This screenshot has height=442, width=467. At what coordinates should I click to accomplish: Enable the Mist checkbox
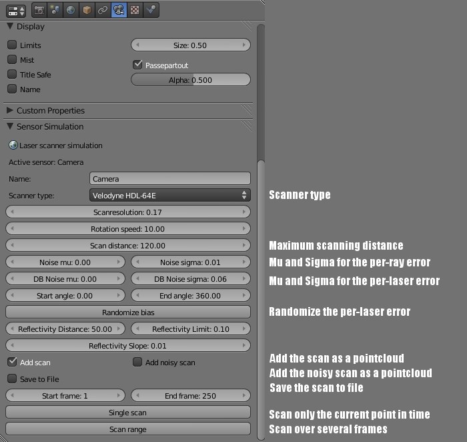[12, 59]
